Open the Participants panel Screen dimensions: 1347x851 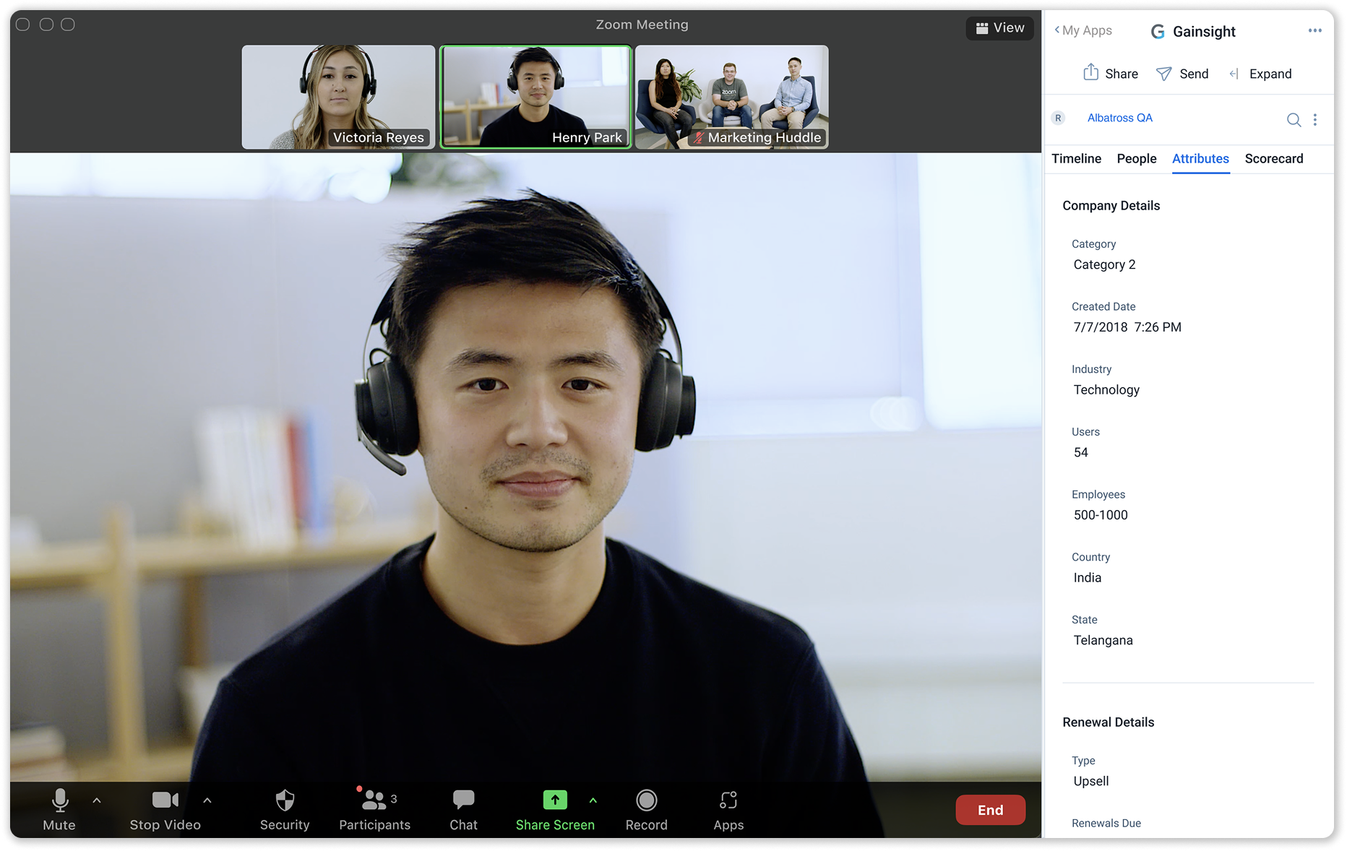[374, 809]
